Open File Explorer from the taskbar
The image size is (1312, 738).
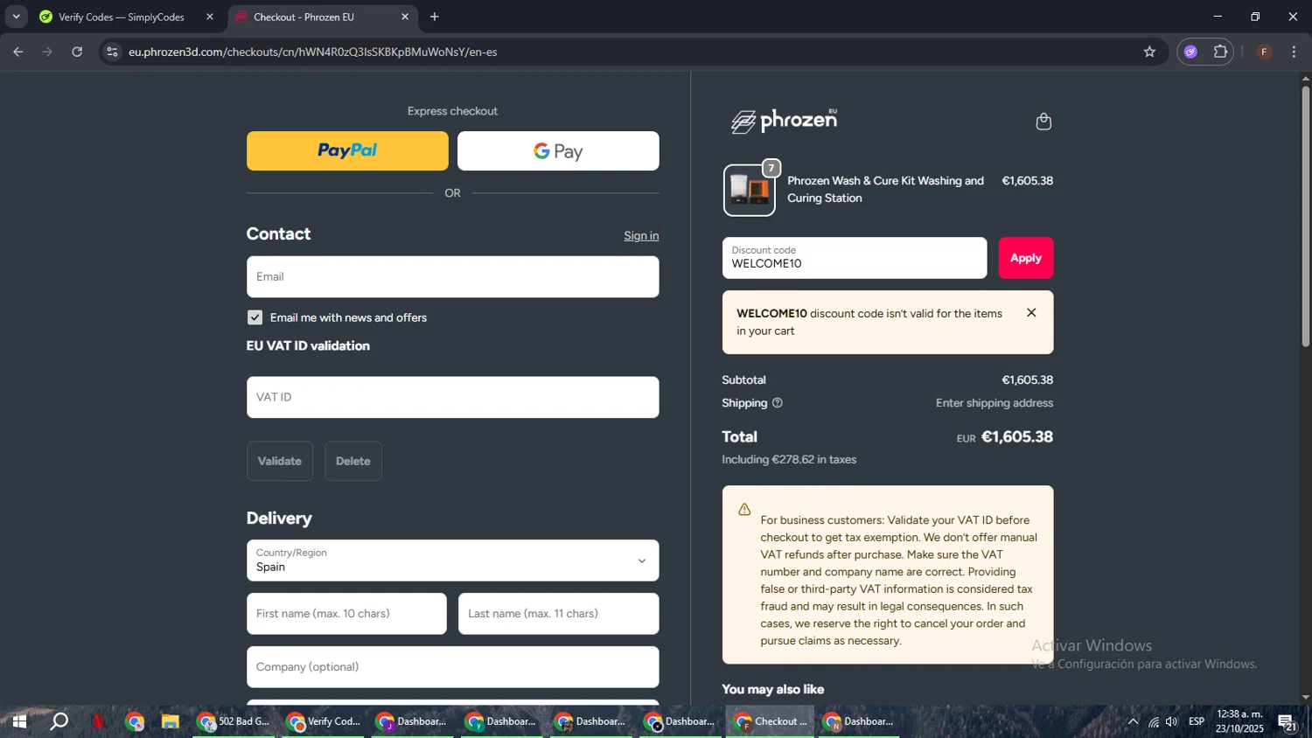[171, 721]
